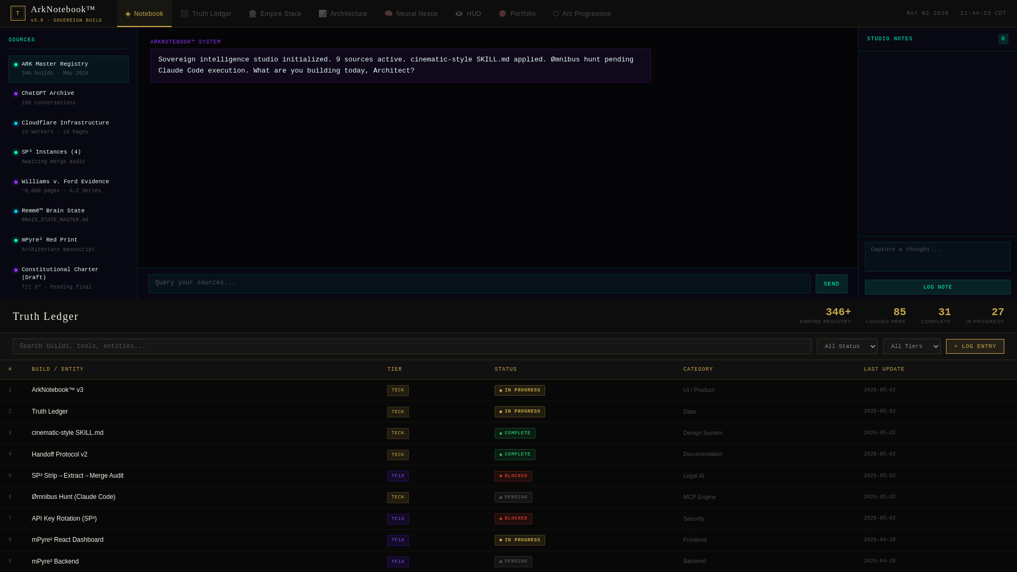The image size is (1017, 572).
Task: Click the HUD eye icon
Action: click(459, 14)
